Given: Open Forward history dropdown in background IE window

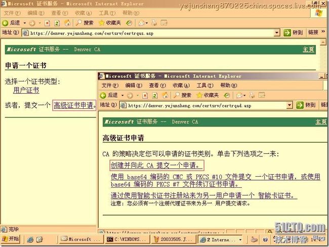Looking at the screenshot, I should pyautogui.click(x=39, y=23).
